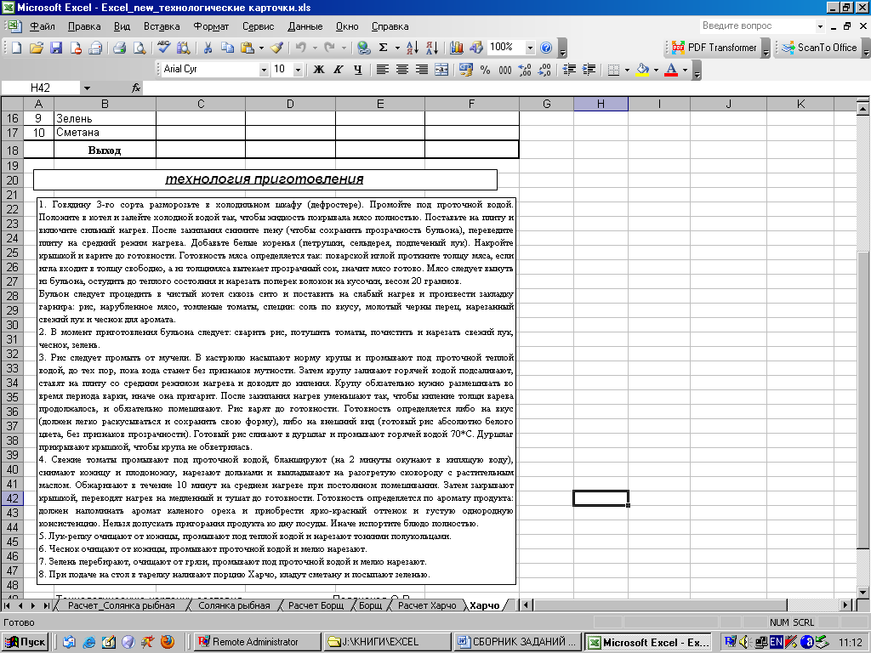Open the Вставка menu

(162, 26)
